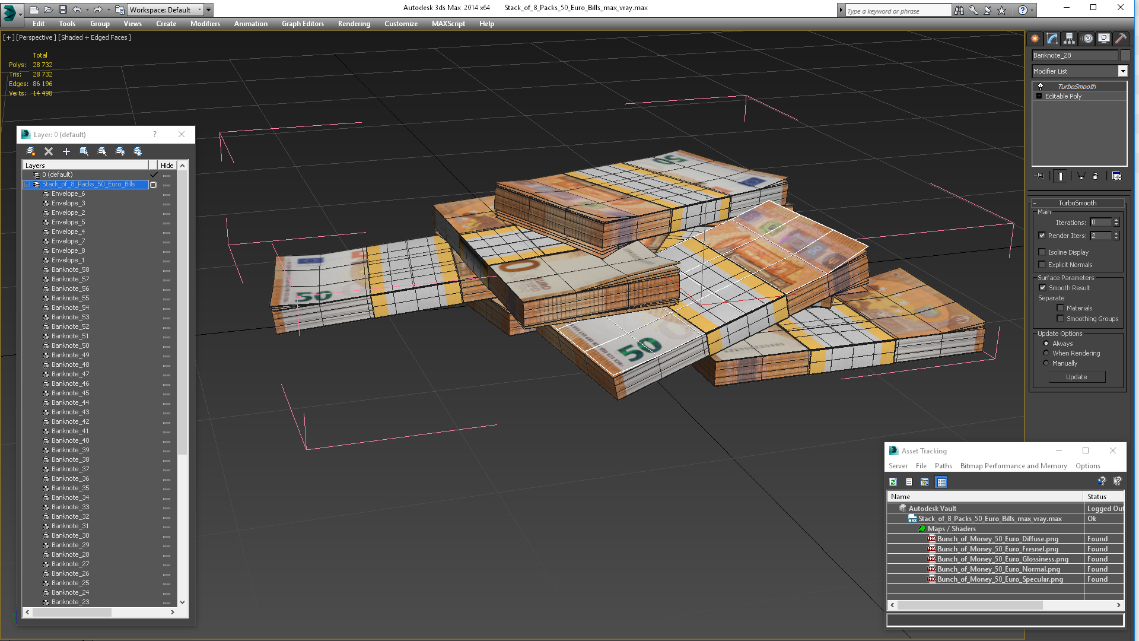The image size is (1139, 641).
Task: Click the Asset Tracking horizontal scrollbar
Action: (x=970, y=605)
